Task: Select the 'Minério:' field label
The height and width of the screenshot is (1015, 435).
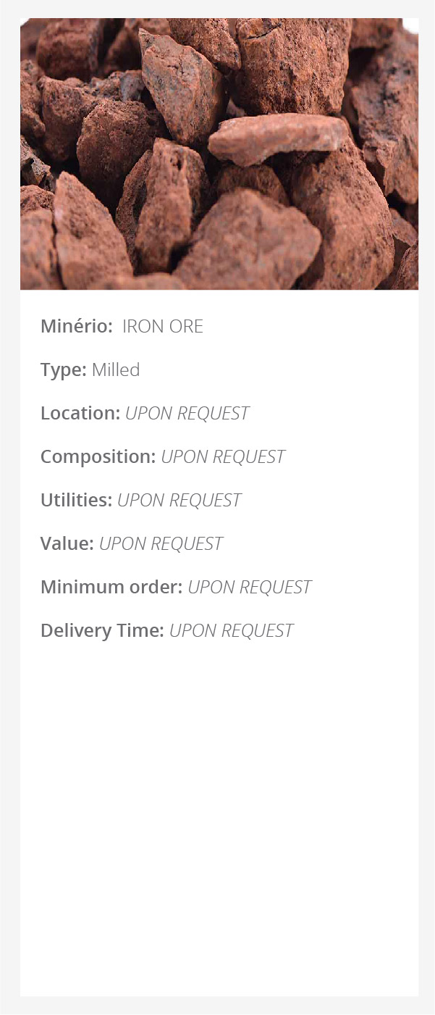Action: pos(77,326)
